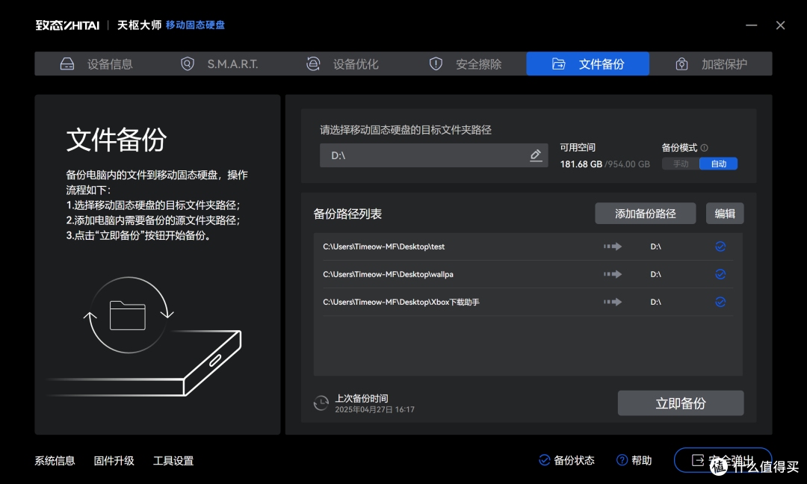
Task: Minimize the ZHITAI window
Action: (x=752, y=25)
